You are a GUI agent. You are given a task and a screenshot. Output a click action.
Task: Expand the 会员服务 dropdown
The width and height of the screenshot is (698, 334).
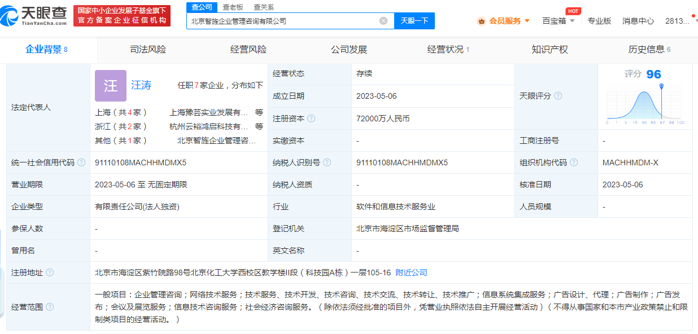coord(527,21)
